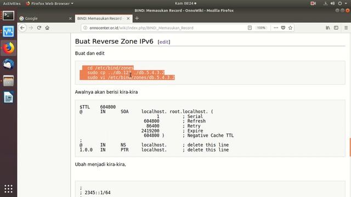Launch LibreOffice Writer from the dock
The height and width of the screenshot is (197, 351).
tap(9, 97)
